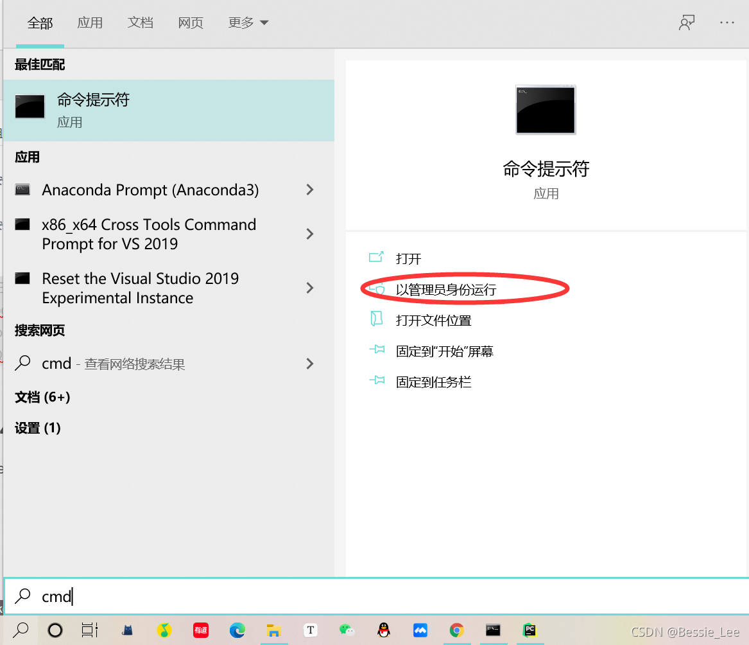Open the three-dots options menu

coord(727,22)
